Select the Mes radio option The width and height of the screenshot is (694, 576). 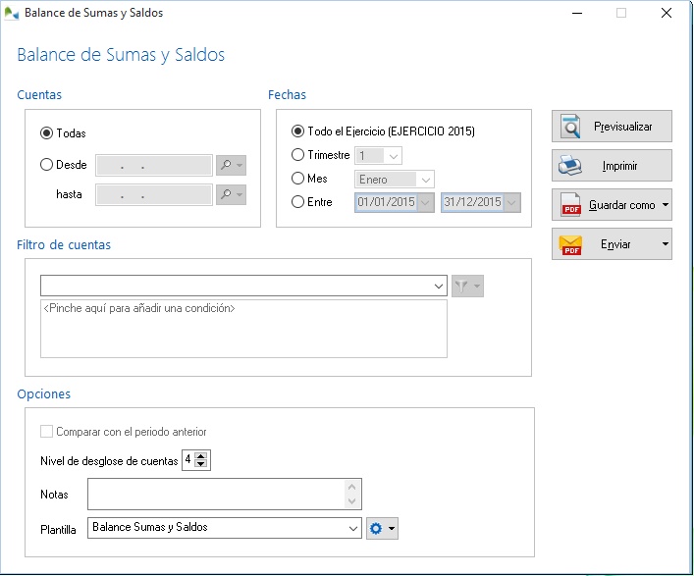click(298, 179)
